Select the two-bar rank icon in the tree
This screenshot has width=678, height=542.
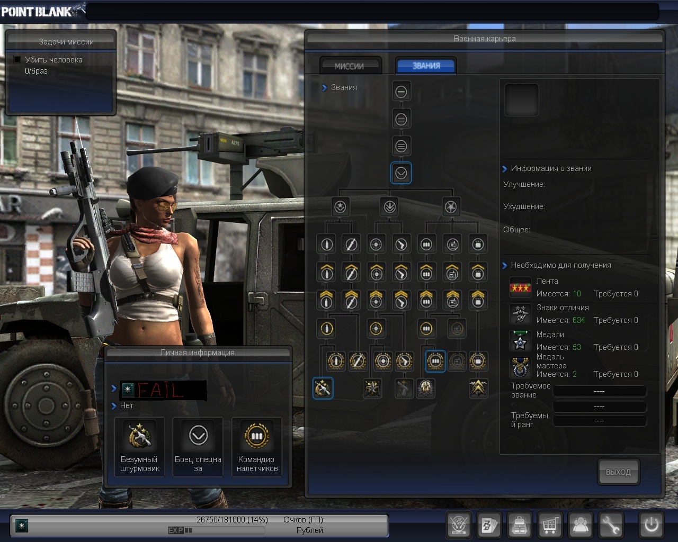click(401, 119)
